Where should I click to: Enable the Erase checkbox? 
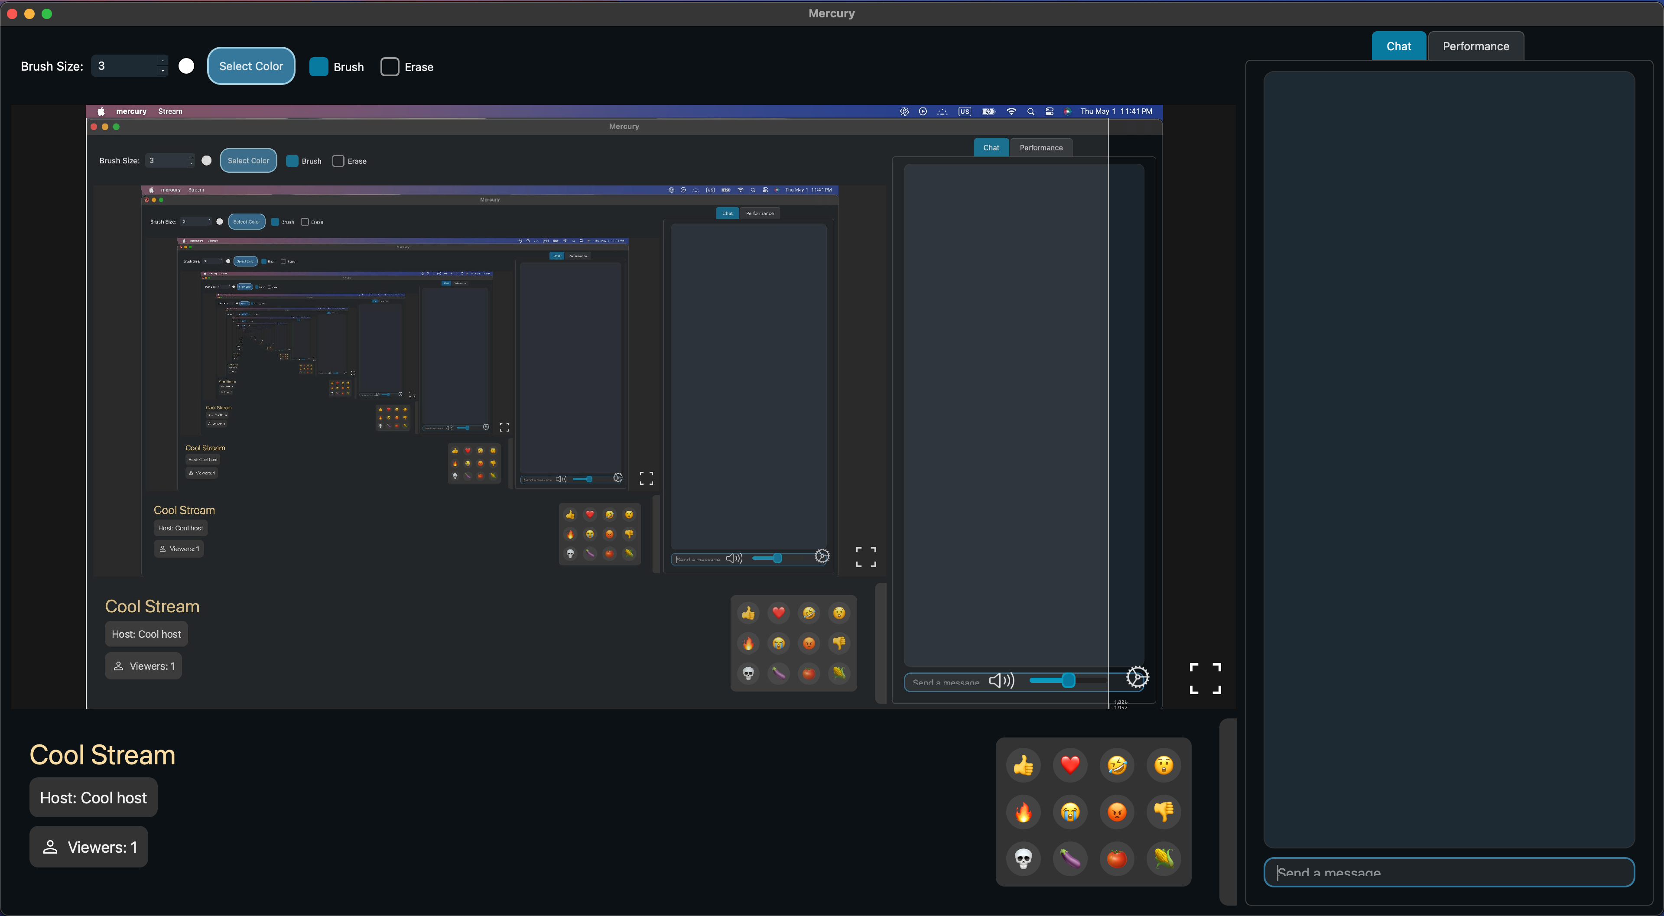tap(390, 67)
